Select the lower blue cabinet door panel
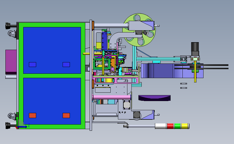The image size is (234, 144). coord(52,101)
